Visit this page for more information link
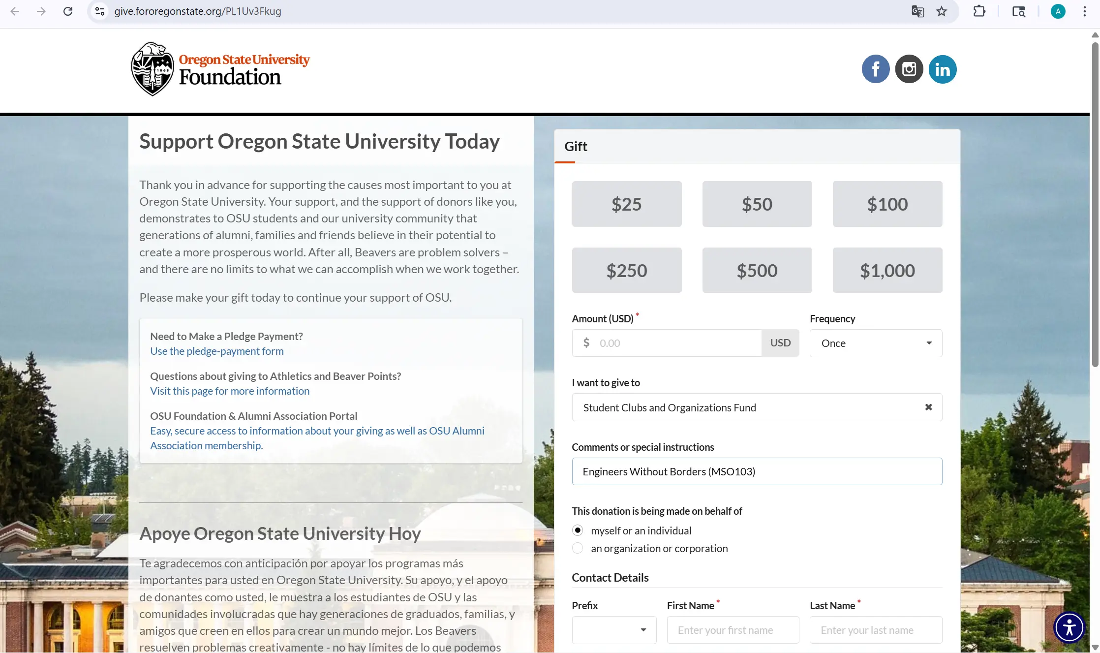This screenshot has width=1100, height=653. click(x=230, y=391)
